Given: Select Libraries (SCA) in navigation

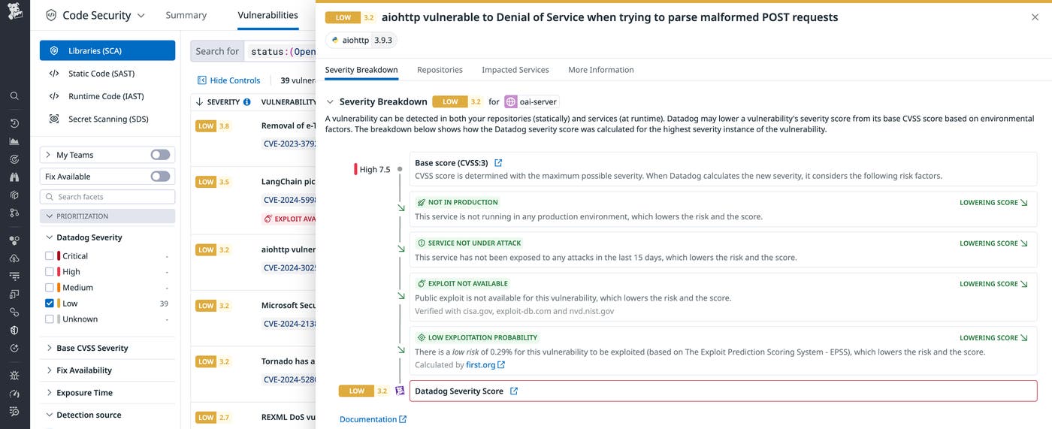Looking at the screenshot, I should click(x=107, y=50).
